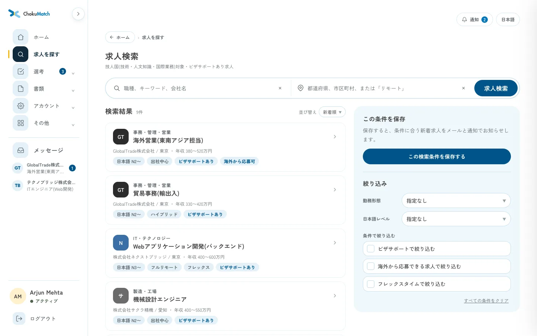The width and height of the screenshot is (537, 336).
Task: Expand the アカウント submenu chevron
Action: pyautogui.click(x=73, y=108)
